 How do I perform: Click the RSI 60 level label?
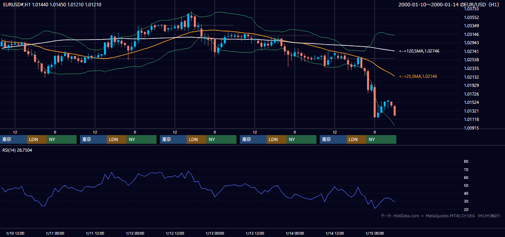[x=466, y=178]
